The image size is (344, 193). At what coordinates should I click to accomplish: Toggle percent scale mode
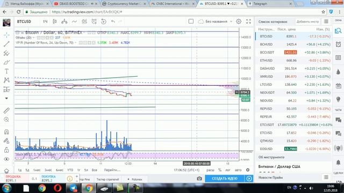click(220, 170)
